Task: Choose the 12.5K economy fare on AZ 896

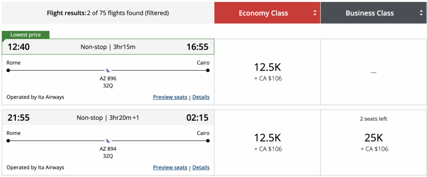Action: (267, 72)
